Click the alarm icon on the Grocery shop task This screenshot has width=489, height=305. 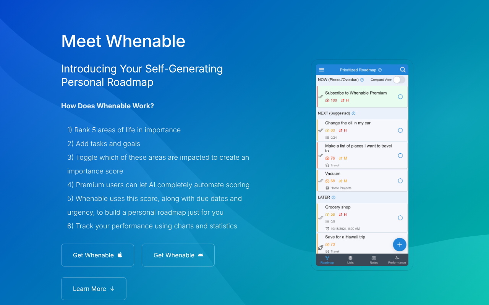click(x=328, y=229)
